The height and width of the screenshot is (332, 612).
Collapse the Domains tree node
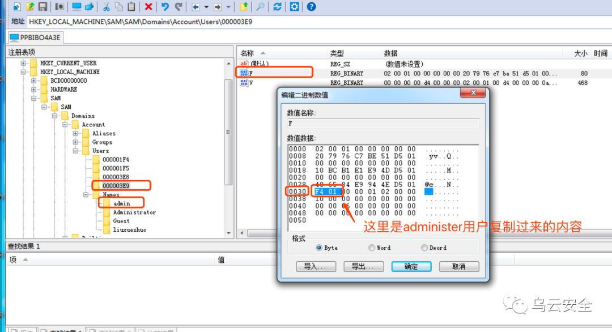[x=54, y=116]
